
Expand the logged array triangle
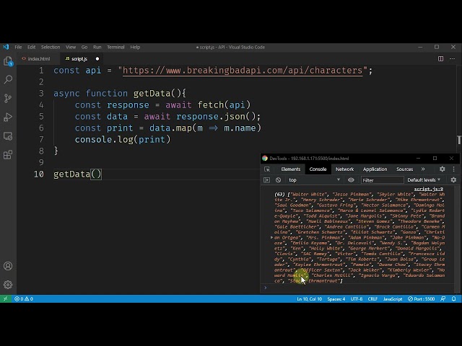click(x=271, y=237)
